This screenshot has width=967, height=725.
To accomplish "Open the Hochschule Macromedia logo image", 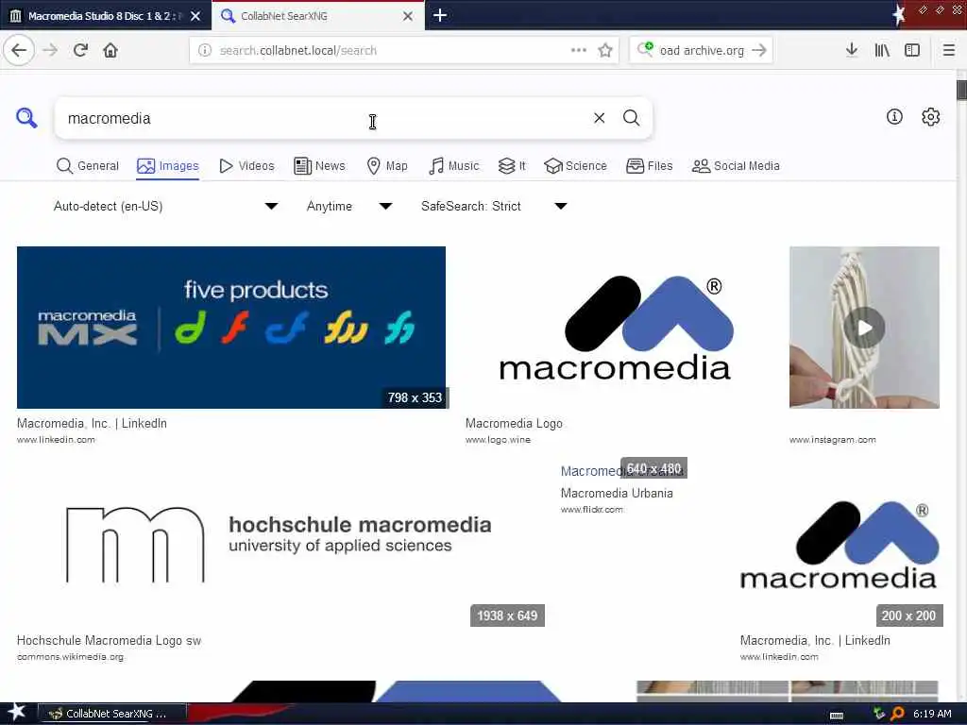I will (280, 545).
